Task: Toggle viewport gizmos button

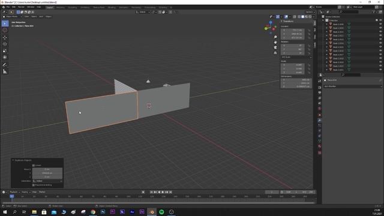Action: [x=278, y=17]
